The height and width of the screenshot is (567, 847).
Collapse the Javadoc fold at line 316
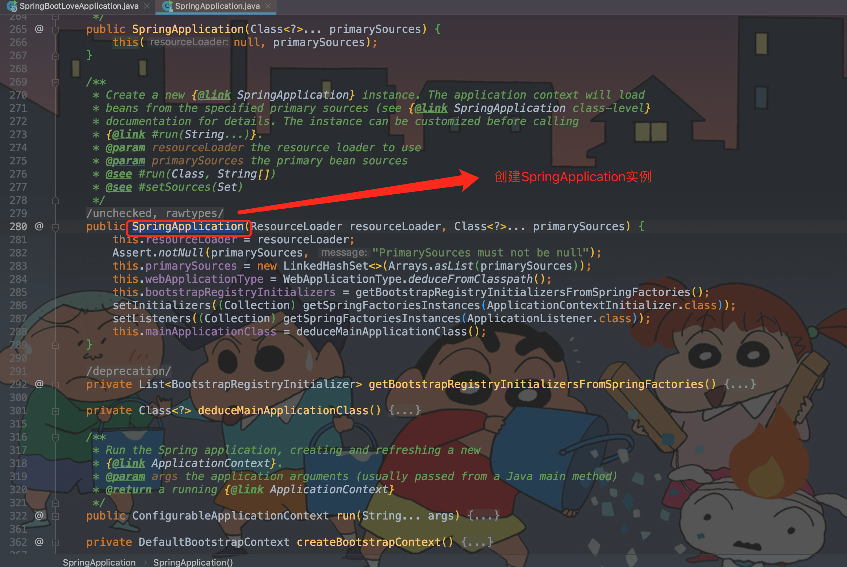click(55, 437)
